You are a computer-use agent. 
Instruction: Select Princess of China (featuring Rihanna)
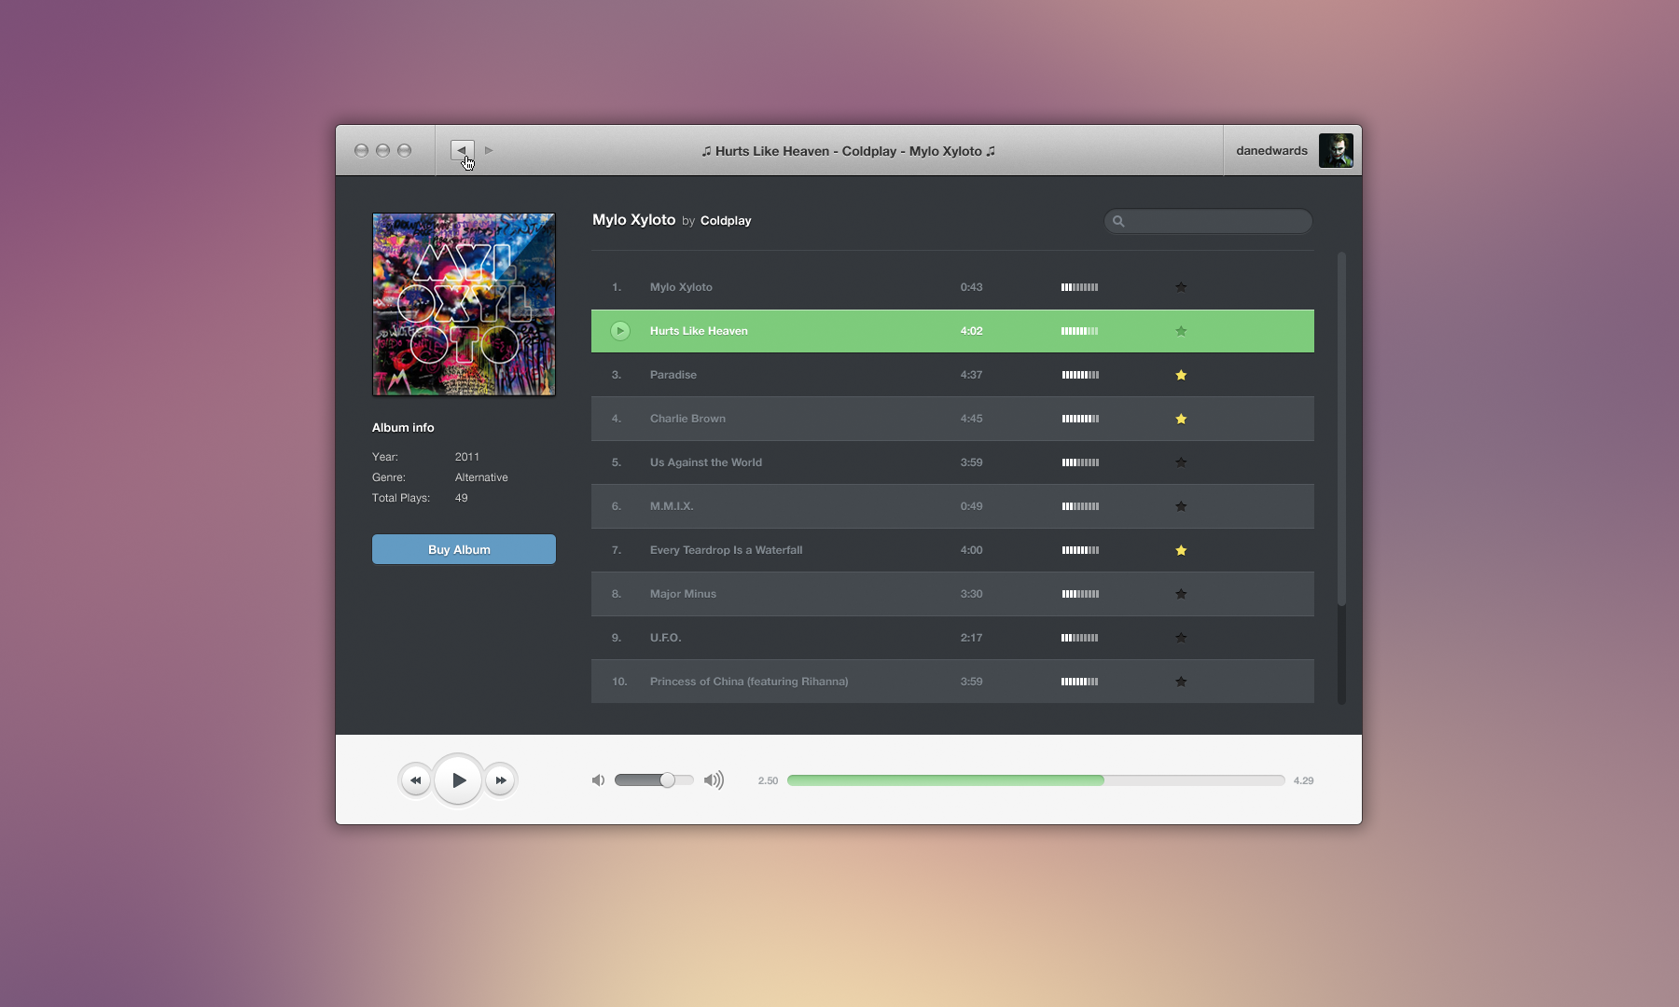(x=749, y=682)
